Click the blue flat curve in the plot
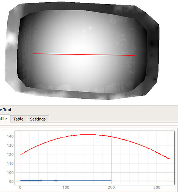The image size is (178, 192). click(95, 181)
